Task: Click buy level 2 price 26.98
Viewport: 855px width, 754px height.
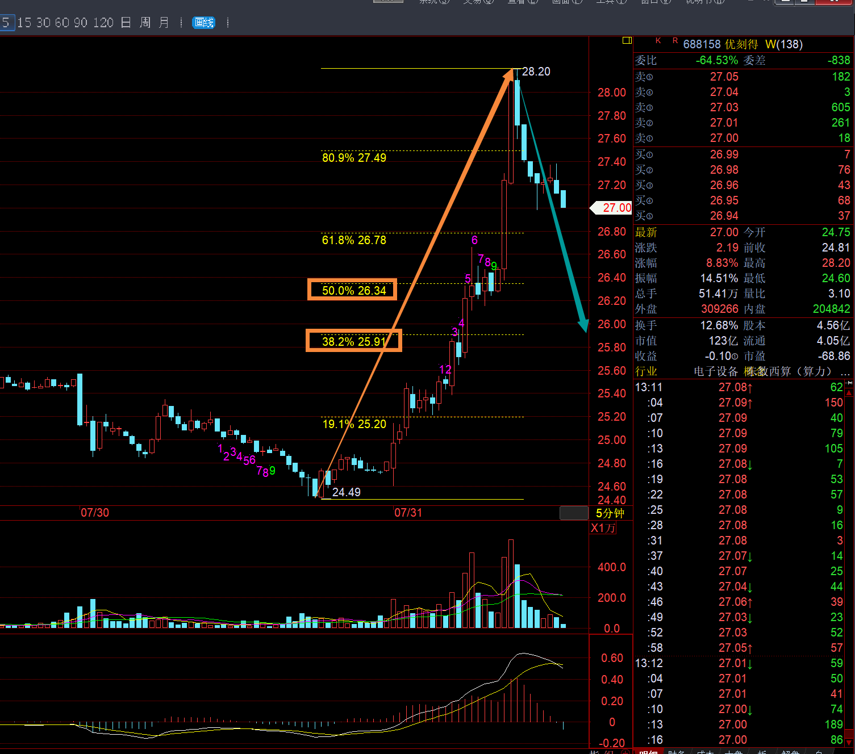Action: pyautogui.click(x=724, y=170)
